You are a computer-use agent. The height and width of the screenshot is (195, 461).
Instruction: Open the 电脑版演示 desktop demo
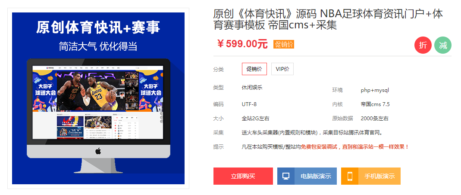tap(307, 176)
